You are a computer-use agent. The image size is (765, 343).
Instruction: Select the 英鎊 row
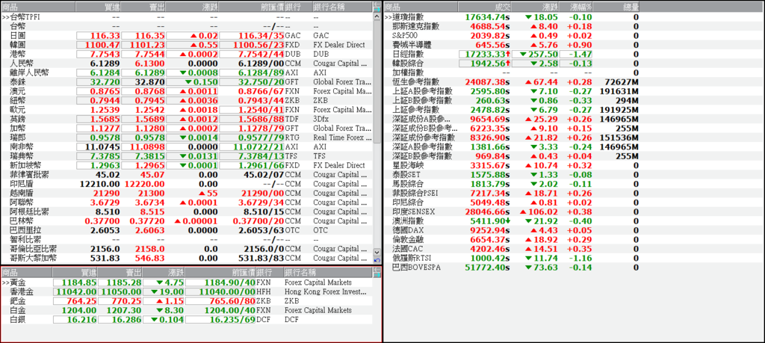pyautogui.click(x=187, y=119)
